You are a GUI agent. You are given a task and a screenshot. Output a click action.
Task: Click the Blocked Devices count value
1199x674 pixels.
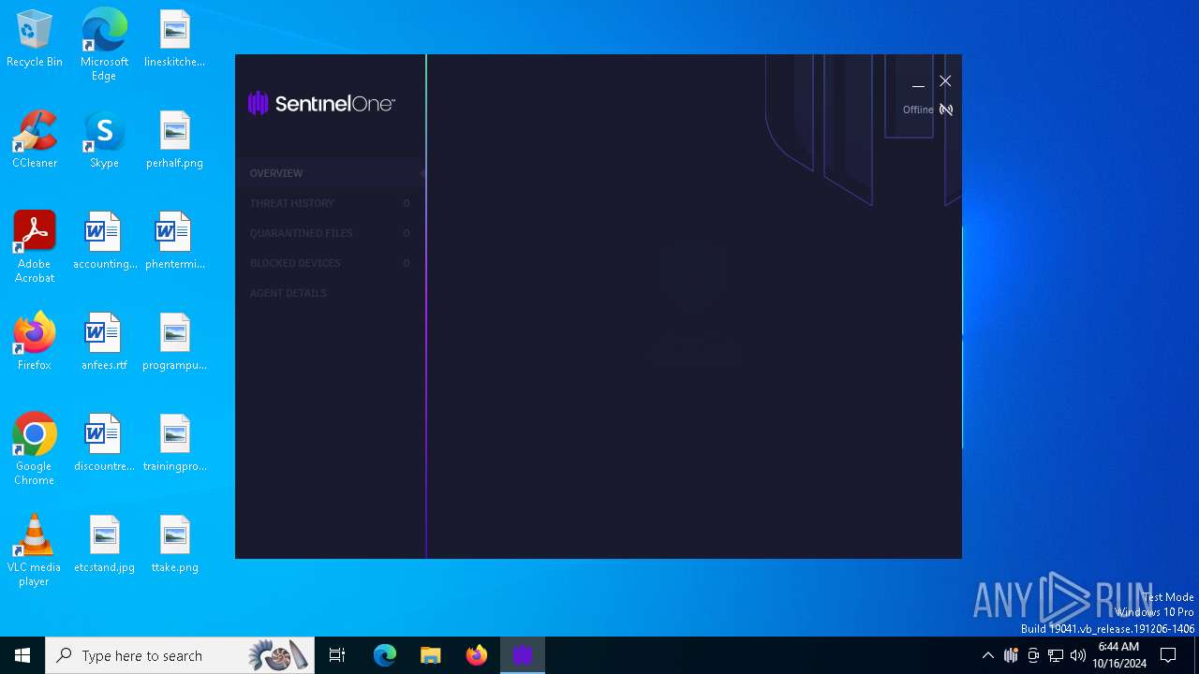407,263
